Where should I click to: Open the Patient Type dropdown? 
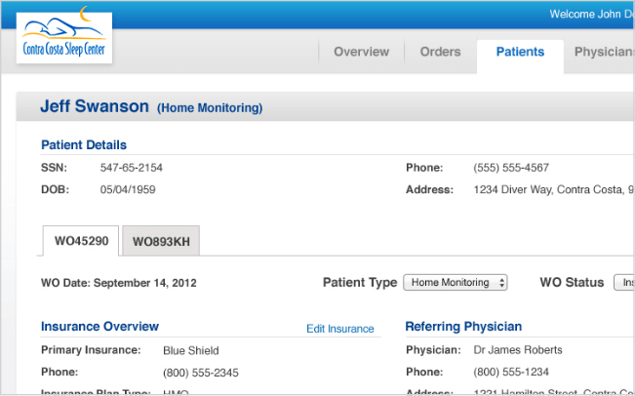coord(456,283)
